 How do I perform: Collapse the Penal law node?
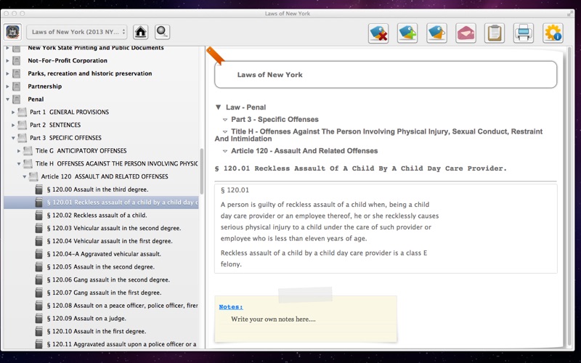tap(7, 99)
